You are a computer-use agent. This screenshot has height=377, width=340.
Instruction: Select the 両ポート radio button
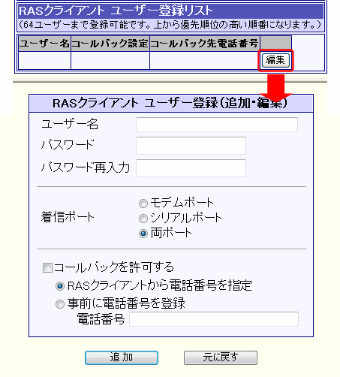click(x=143, y=234)
